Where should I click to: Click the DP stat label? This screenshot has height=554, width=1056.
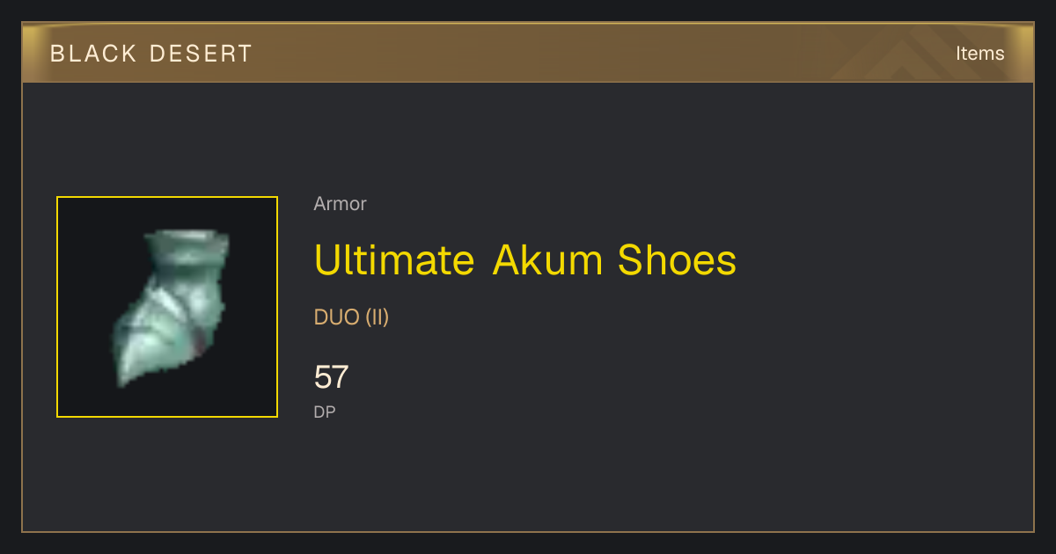coord(325,412)
